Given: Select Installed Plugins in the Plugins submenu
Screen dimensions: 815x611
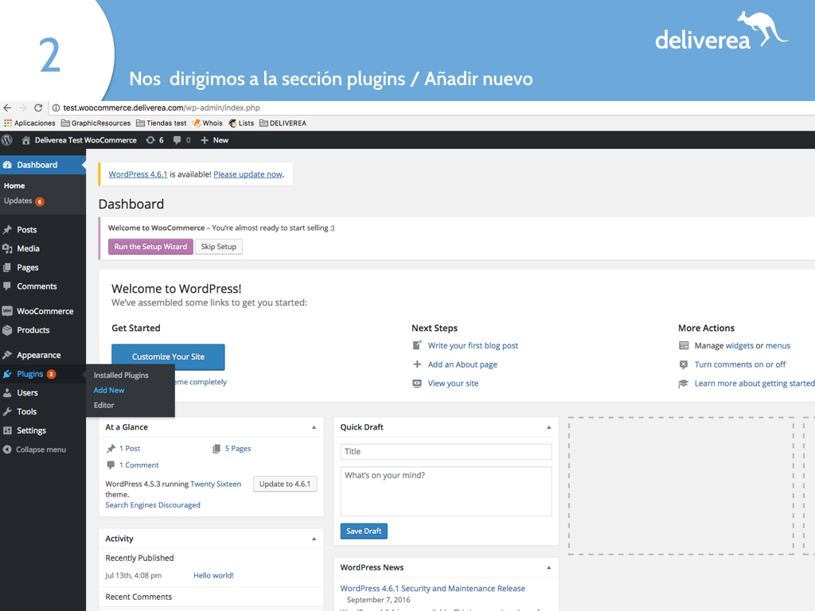Looking at the screenshot, I should [121, 376].
